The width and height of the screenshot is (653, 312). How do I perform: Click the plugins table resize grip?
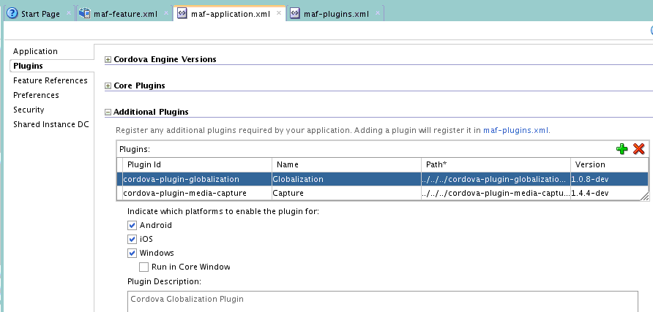(x=644, y=197)
